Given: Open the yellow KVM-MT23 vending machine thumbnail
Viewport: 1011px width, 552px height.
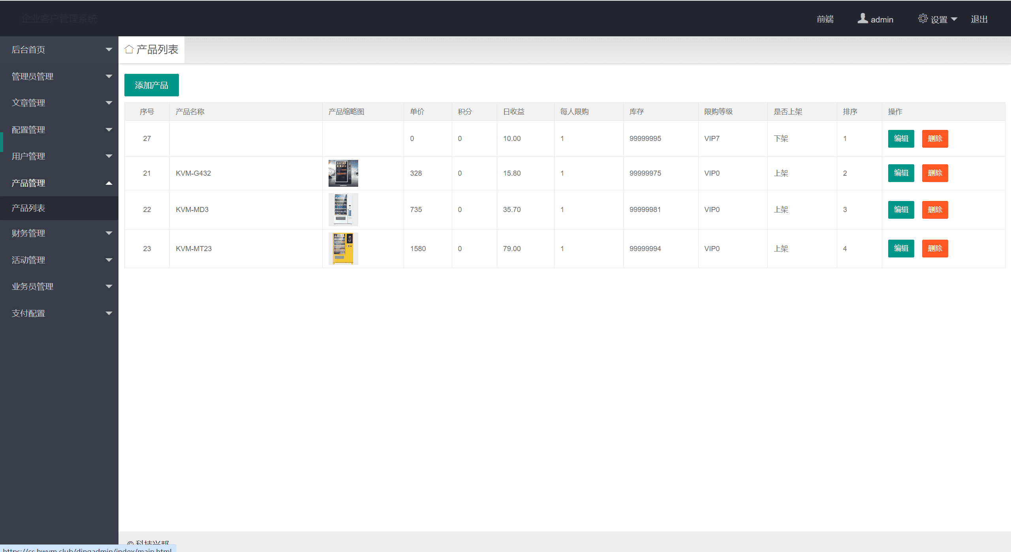Looking at the screenshot, I should 343,249.
